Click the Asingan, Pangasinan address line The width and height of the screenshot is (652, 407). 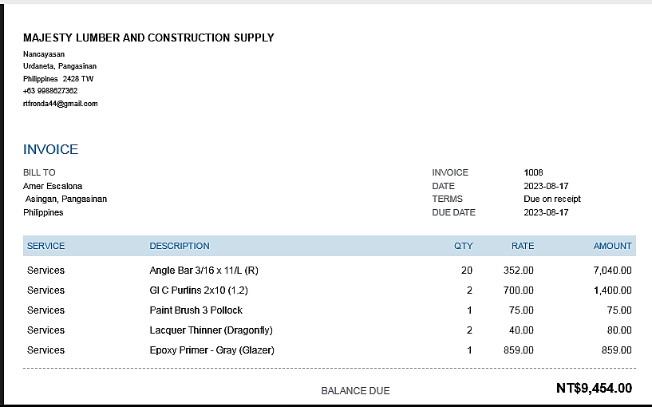coord(65,199)
